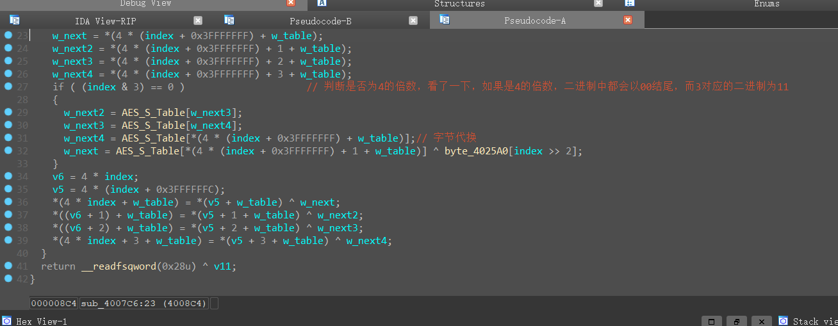Click the Enums panel icon
838x326 pixels.
(x=629, y=3)
